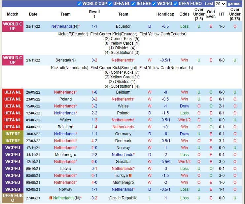
Task: Click Kick-off(Netherlands) text
Action: [x=70, y=68]
